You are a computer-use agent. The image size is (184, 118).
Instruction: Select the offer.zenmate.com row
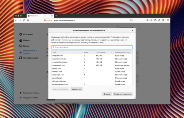[x=92, y=81]
